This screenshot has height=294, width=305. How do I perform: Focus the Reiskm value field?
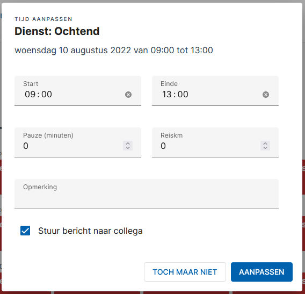tap(209, 146)
